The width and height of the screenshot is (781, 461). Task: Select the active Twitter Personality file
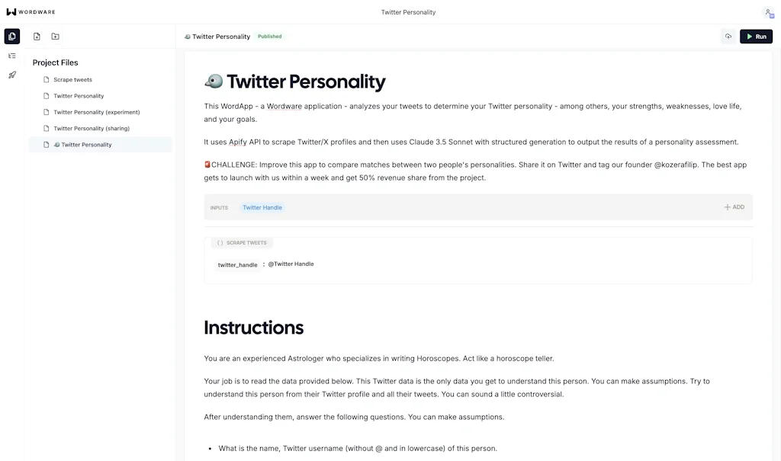point(85,144)
